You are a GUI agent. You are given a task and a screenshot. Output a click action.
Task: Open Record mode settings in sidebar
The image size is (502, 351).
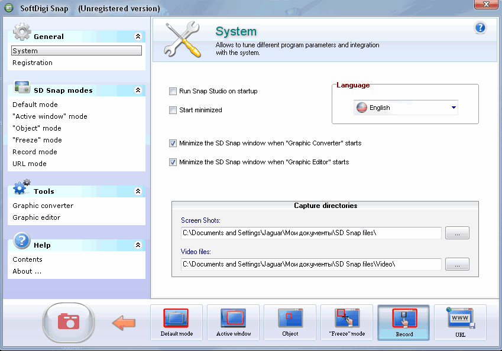click(35, 152)
